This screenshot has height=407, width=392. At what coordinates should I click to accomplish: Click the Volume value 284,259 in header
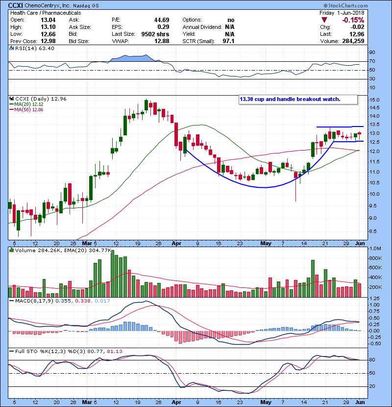click(353, 41)
